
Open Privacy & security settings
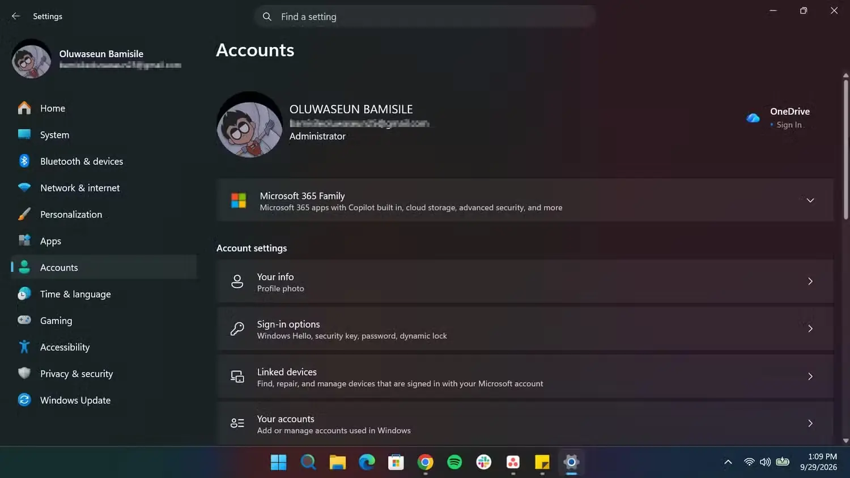click(x=104, y=374)
